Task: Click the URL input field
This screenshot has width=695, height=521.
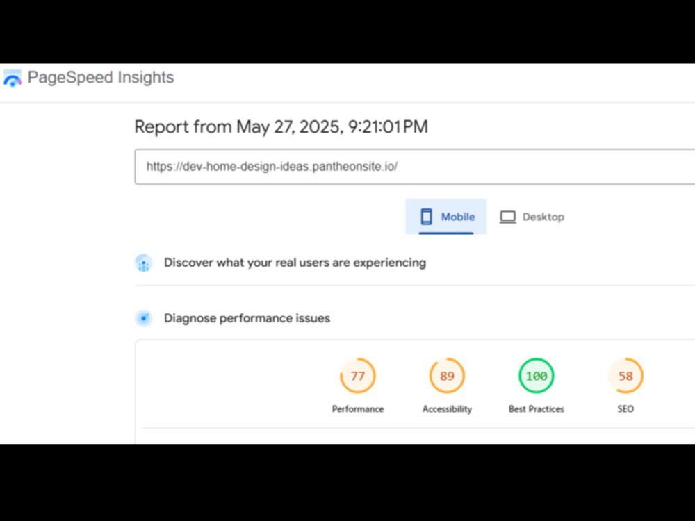Action: 414,167
